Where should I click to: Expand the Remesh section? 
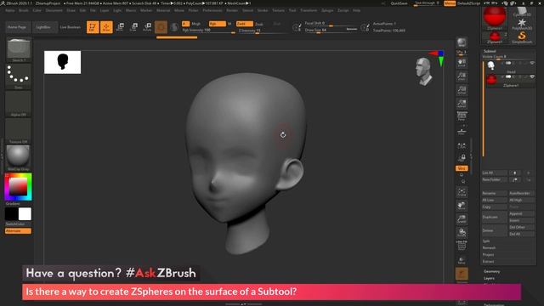[489, 247]
